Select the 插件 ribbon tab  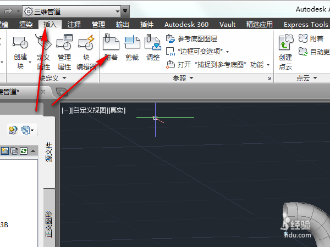(147, 24)
